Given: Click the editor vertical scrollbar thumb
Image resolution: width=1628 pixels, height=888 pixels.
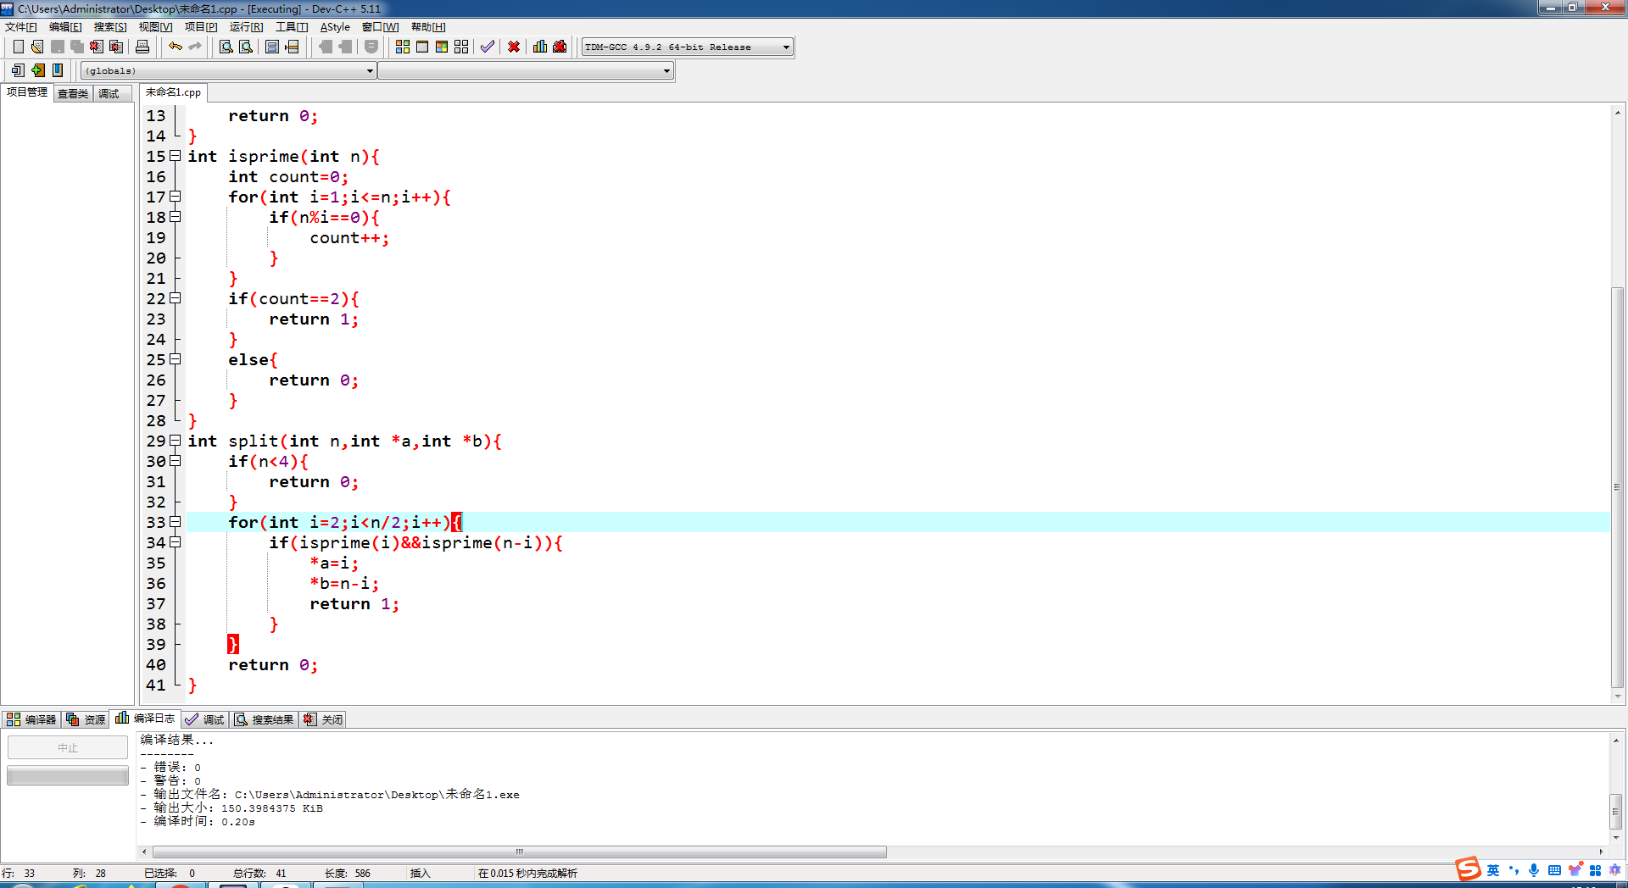Looking at the screenshot, I should (x=1618, y=487).
